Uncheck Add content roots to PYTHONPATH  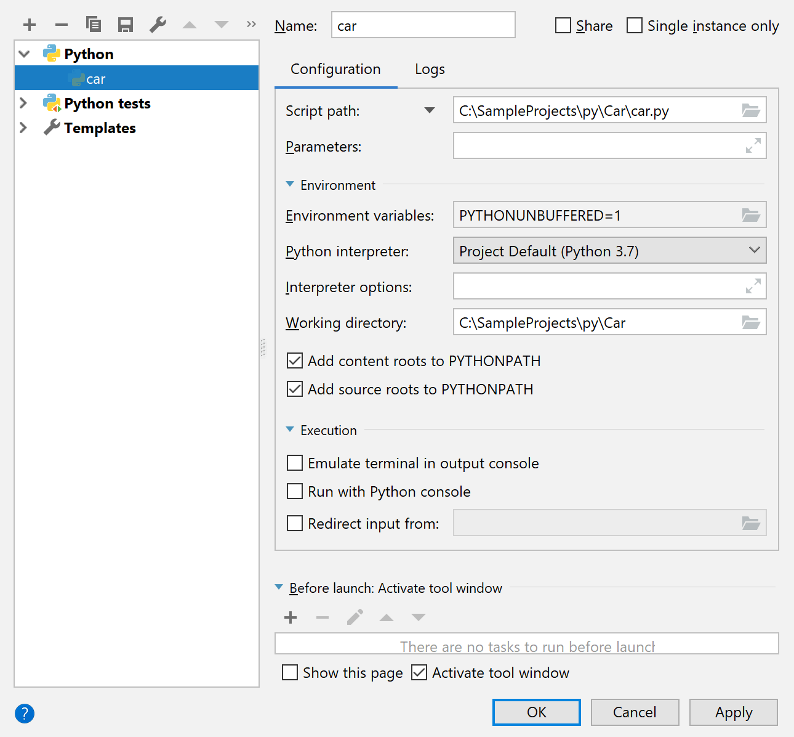click(295, 360)
